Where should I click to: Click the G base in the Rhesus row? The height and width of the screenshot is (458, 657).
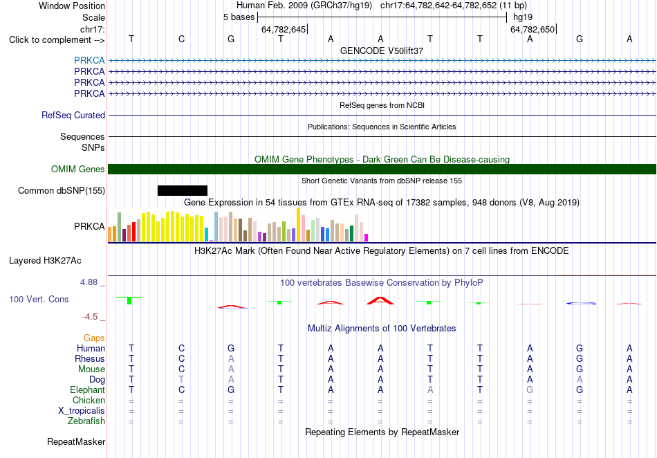point(580,358)
